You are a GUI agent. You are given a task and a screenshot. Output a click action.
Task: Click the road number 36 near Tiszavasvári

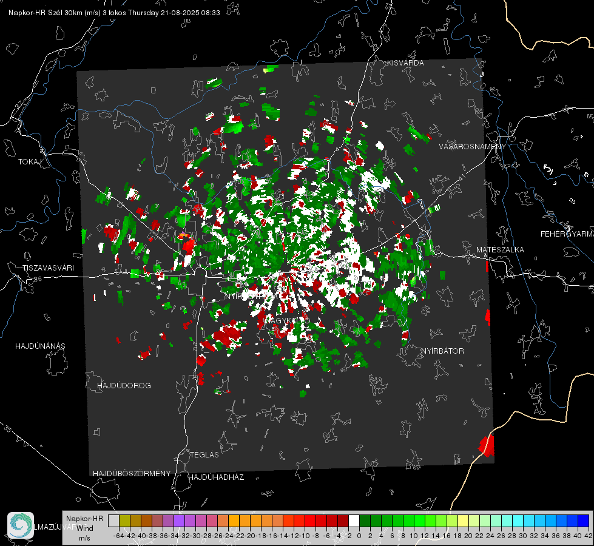(x=38, y=279)
